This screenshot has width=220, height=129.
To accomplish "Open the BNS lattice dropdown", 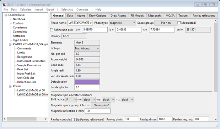I will pos(71,100).
